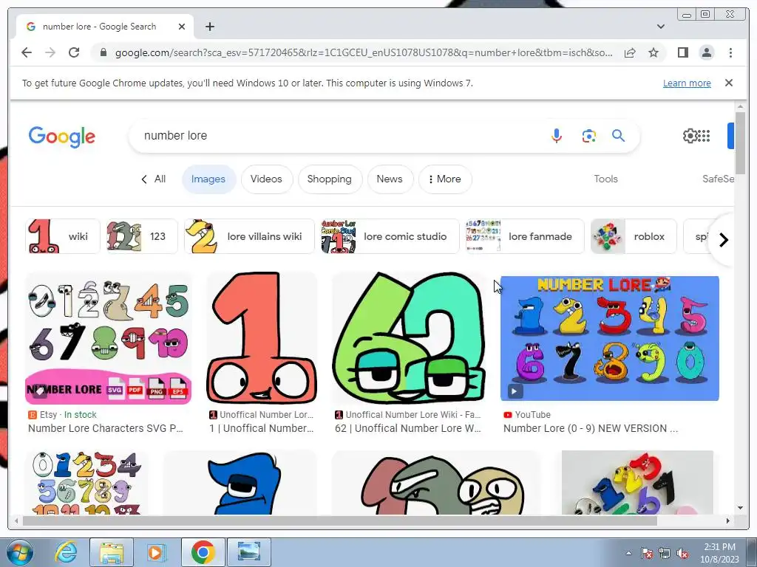Click the browser forward arrow
Viewport: 757px width, 567px height.
50,52
